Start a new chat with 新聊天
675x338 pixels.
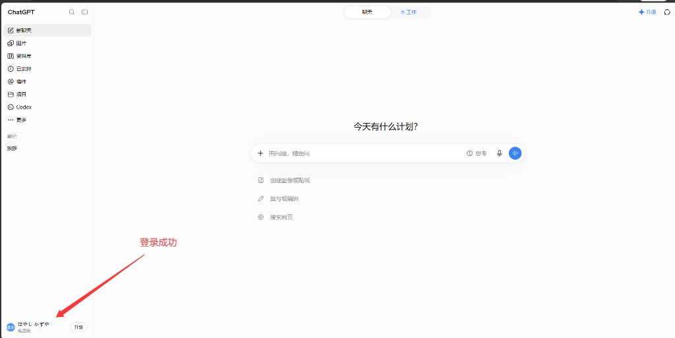coord(47,30)
